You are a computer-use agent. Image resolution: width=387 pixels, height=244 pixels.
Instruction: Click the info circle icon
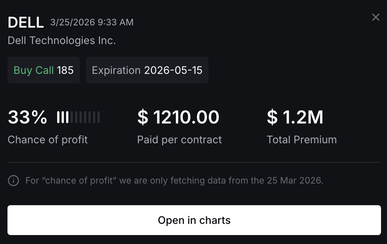point(13,181)
